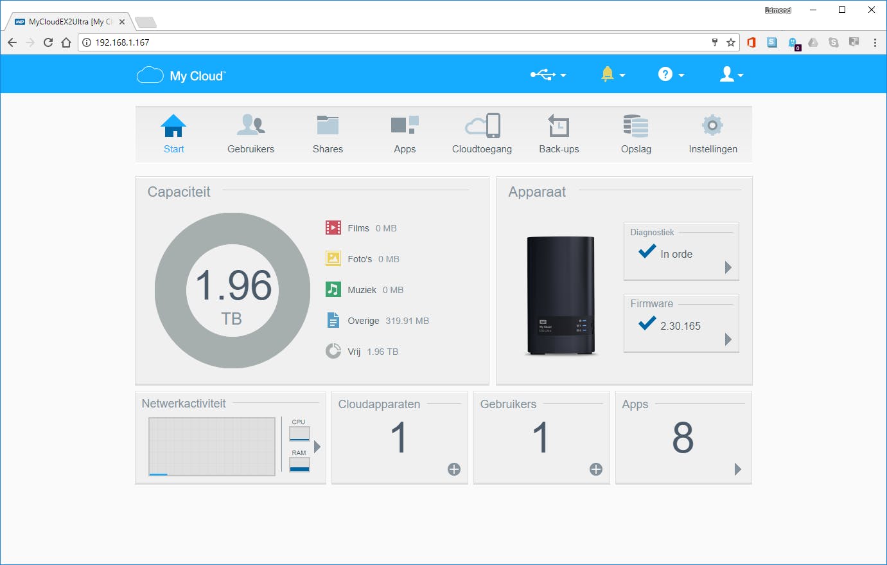887x565 pixels.
Task: Open the user account dropdown
Action: pyautogui.click(x=731, y=75)
